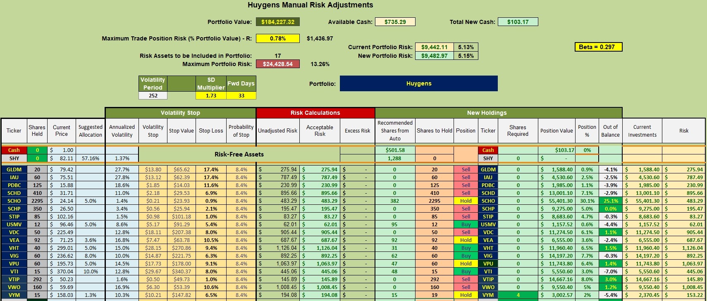Select the Probability of Stop column header
This screenshot has width=707, height=301.
point(241,131)
